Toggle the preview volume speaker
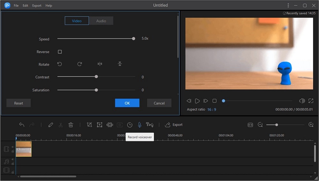Viewport: 319px width, 181px height. click(x=302, y=101)
